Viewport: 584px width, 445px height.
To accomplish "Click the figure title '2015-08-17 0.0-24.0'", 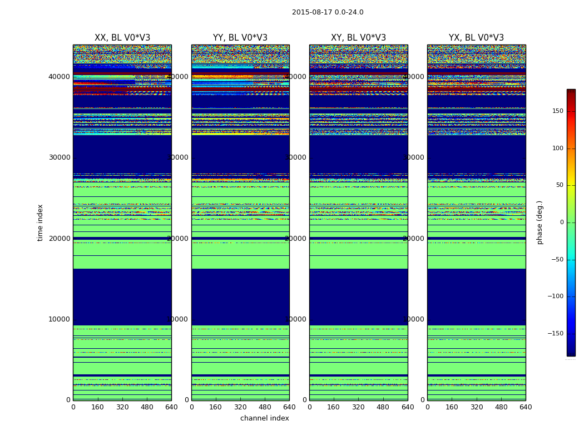I will click(x=328, y=12).
